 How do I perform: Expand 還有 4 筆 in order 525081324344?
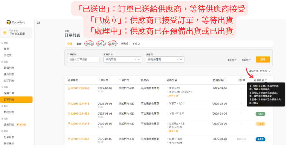[x=173, y=131]
